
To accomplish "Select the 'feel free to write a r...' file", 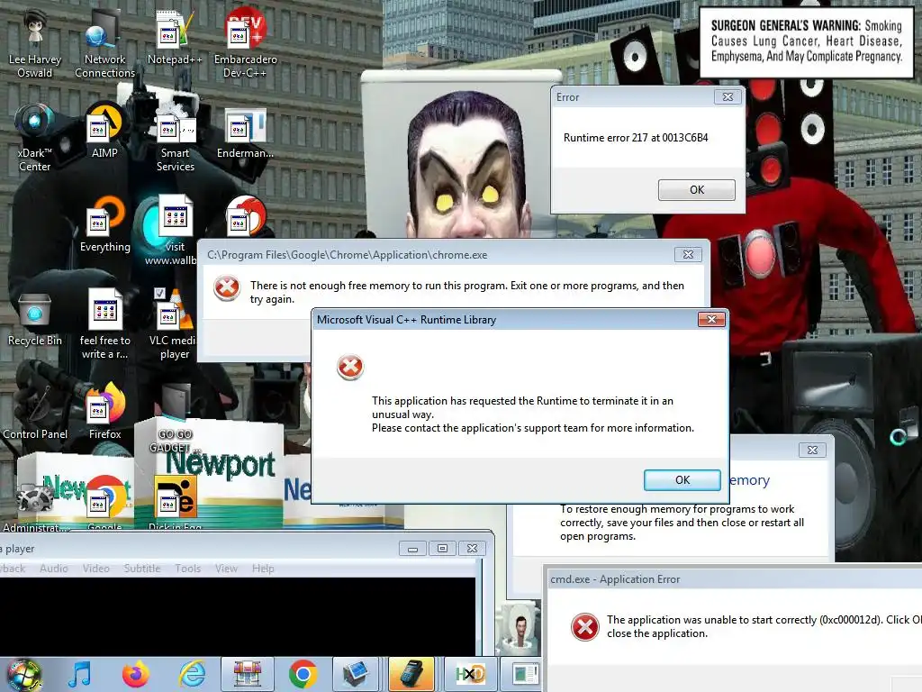I will (105, 323).
